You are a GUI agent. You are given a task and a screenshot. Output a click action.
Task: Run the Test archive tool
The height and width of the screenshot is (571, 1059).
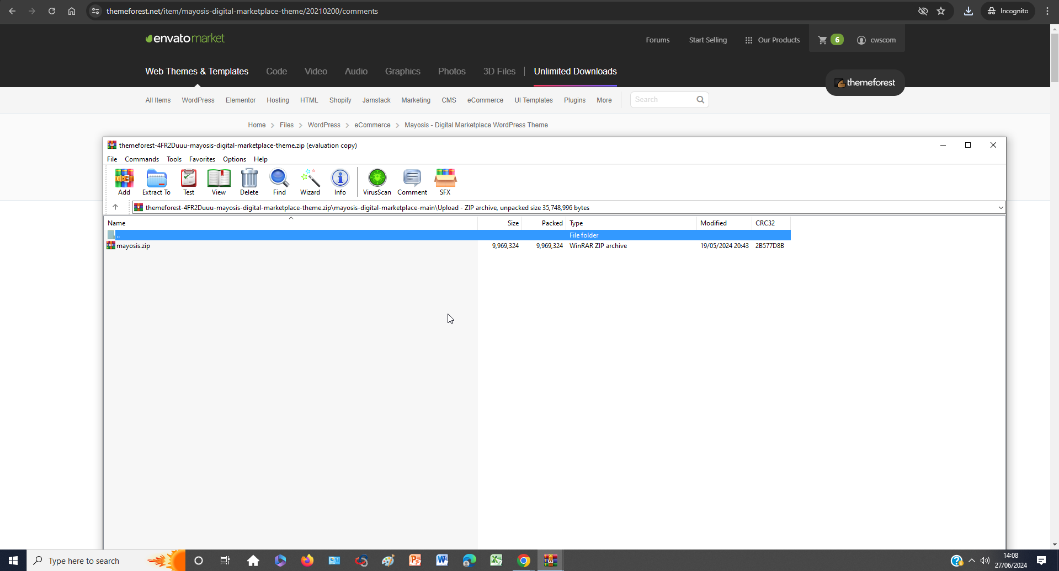189,182
